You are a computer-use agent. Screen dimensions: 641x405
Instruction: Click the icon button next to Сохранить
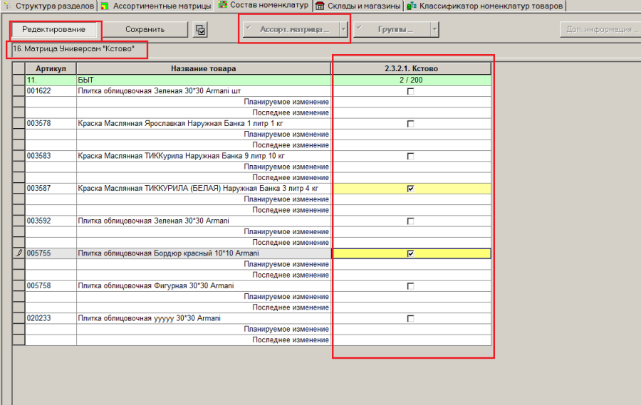tap(200, 29)
